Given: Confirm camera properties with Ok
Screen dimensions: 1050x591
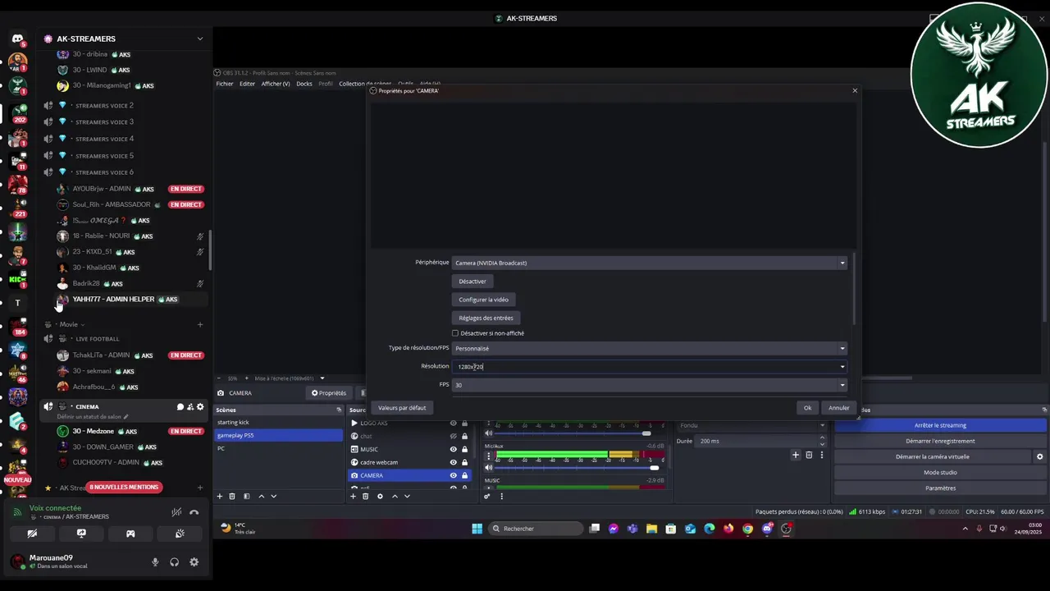Looking at the screenshot, I should tap(808, 408).
